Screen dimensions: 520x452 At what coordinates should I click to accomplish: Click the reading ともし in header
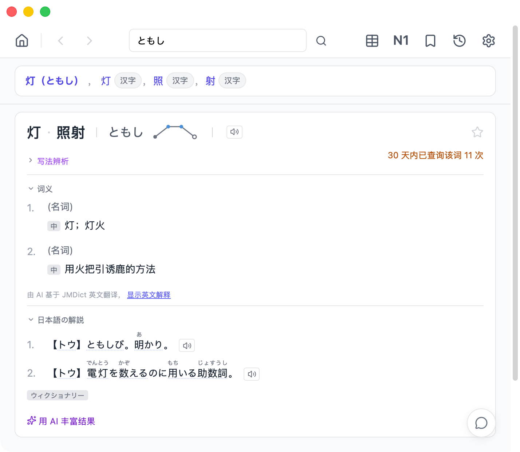126,132
